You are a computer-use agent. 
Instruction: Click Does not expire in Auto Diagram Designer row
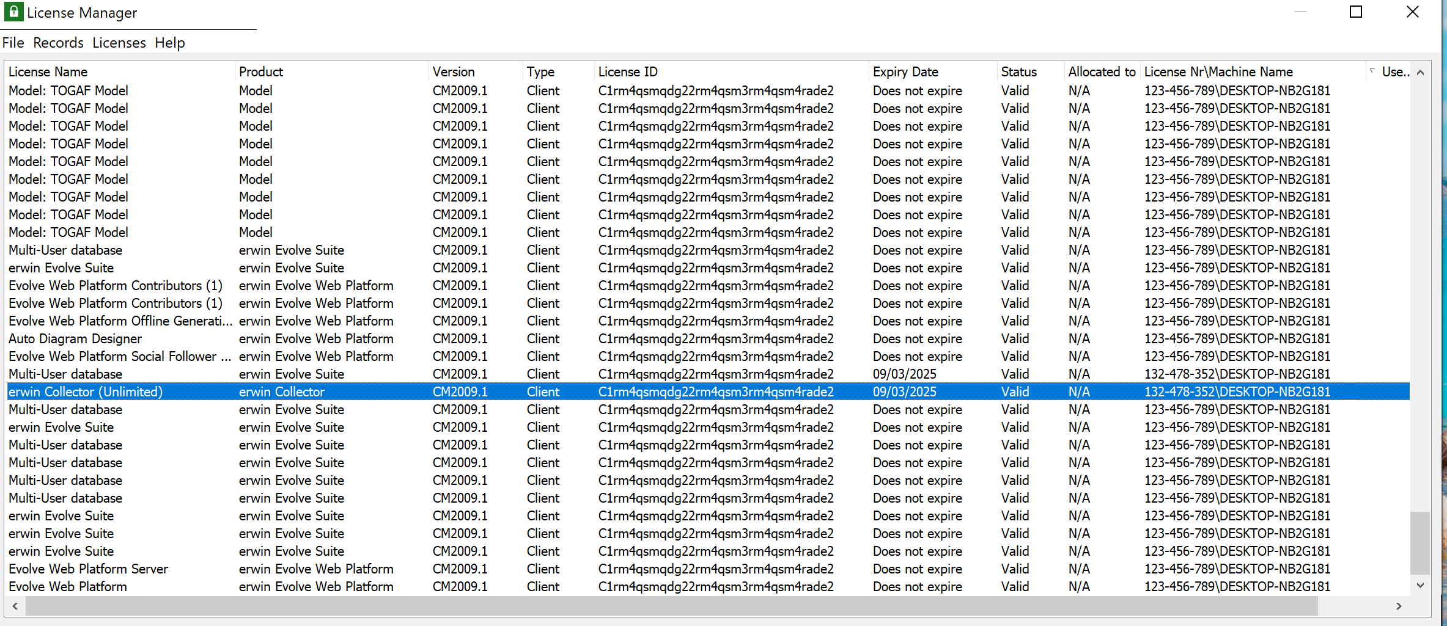[x=917, y=338]
